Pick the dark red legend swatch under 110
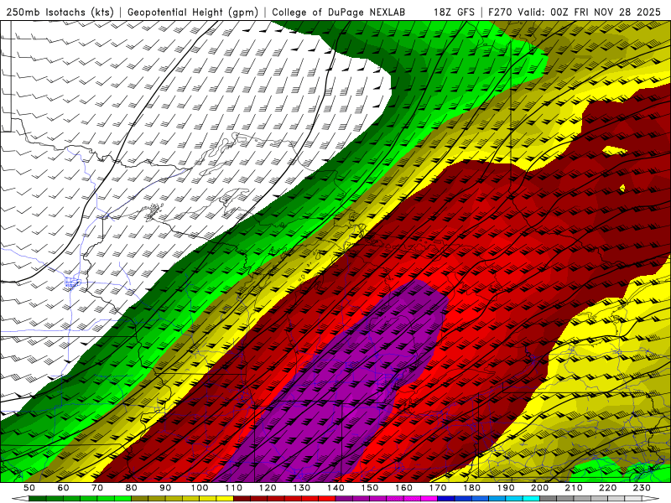671x503 pixels. coord(242,499)
